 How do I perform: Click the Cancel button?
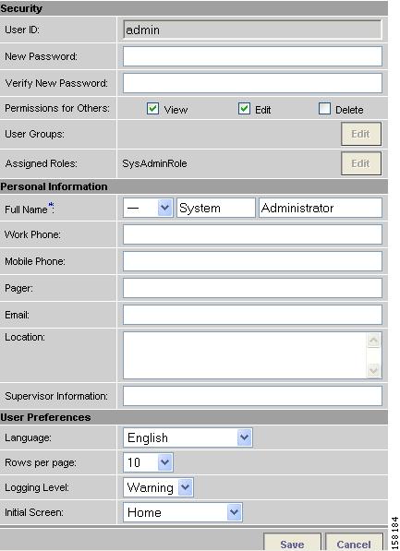click(x=354, y=543)
